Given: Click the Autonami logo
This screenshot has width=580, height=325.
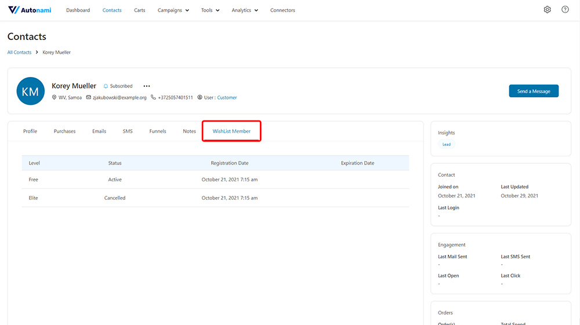Looking at the screenshot, I should coord(30,10).
